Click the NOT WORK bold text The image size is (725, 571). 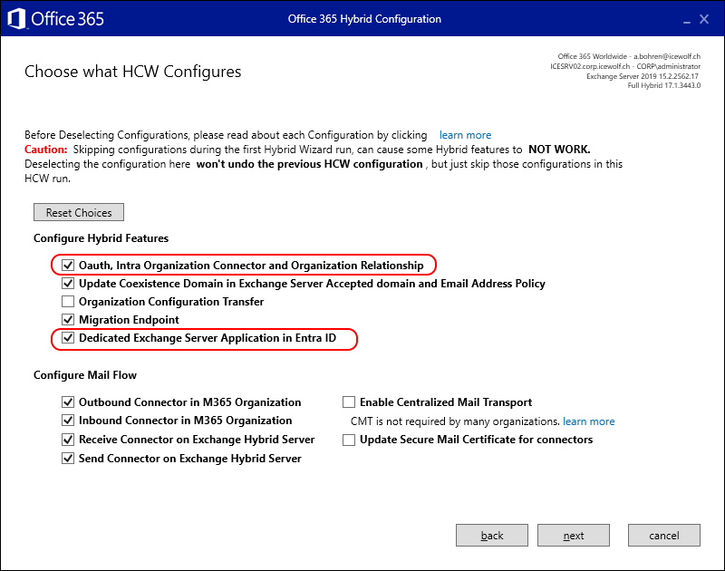pyautogui.click(x=559, y=150)
